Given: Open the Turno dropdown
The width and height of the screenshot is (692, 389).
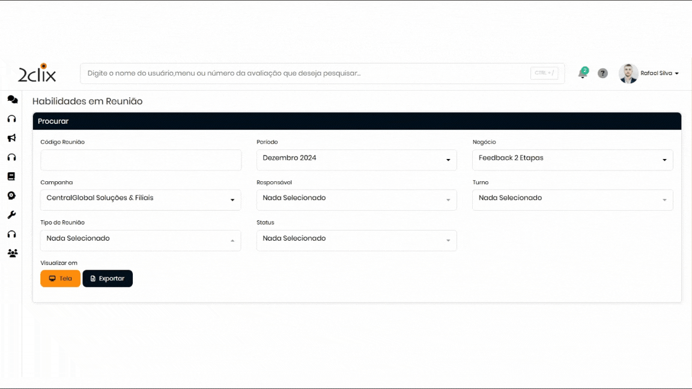Looking at the screenshot, I should 572,200.
